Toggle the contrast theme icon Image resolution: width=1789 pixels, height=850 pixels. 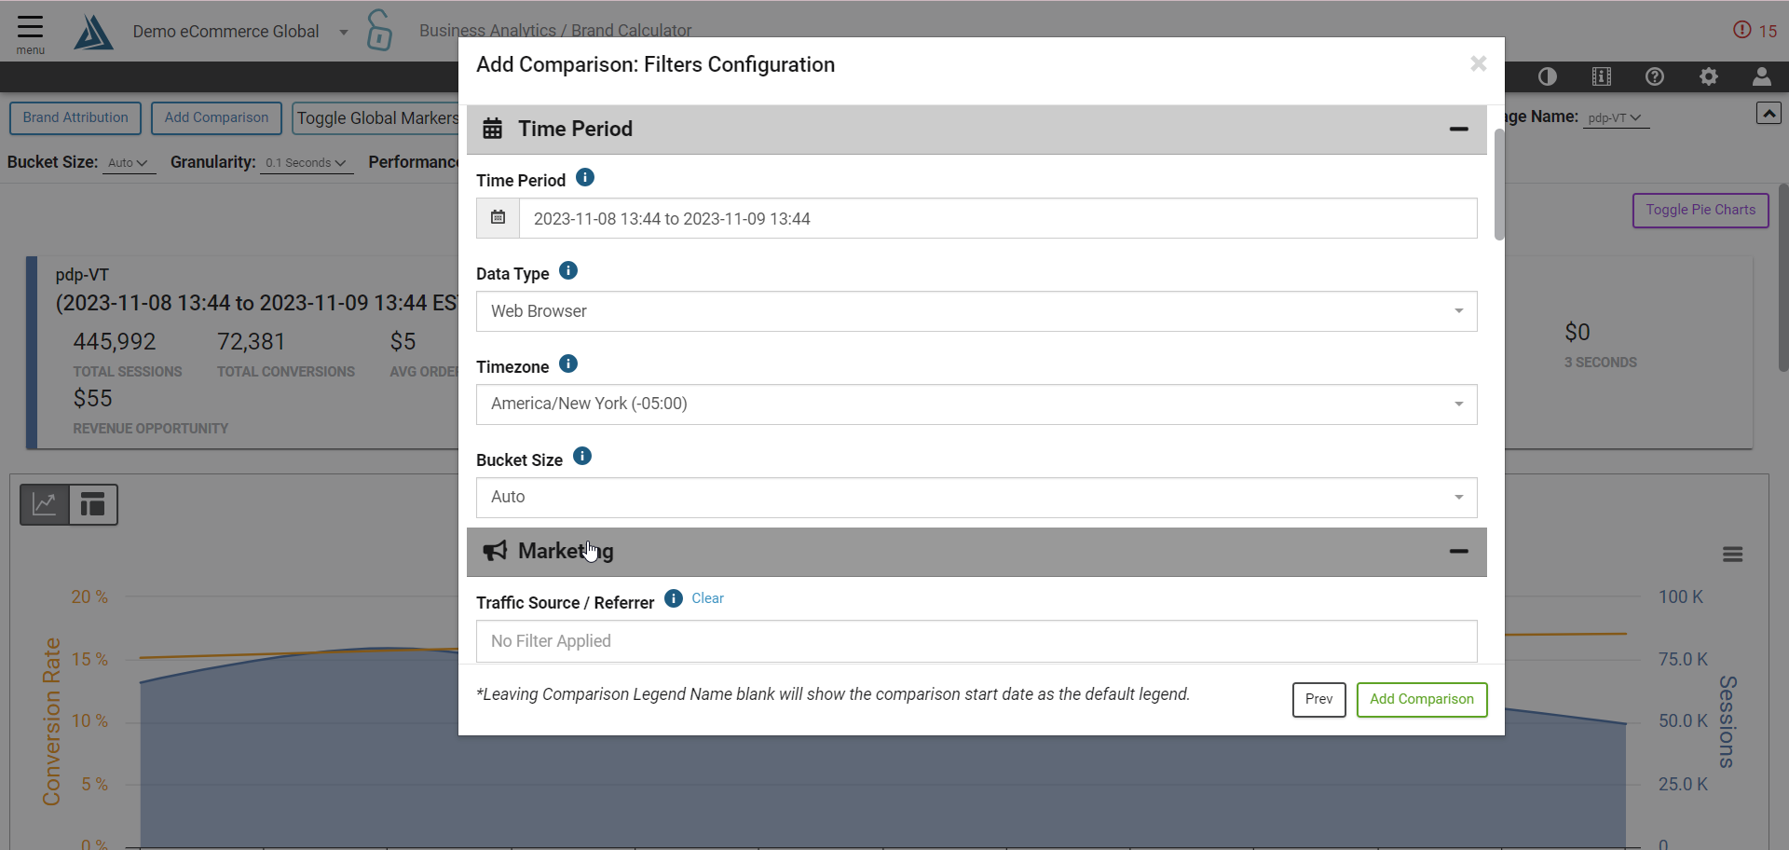[x=1548, y=77]
